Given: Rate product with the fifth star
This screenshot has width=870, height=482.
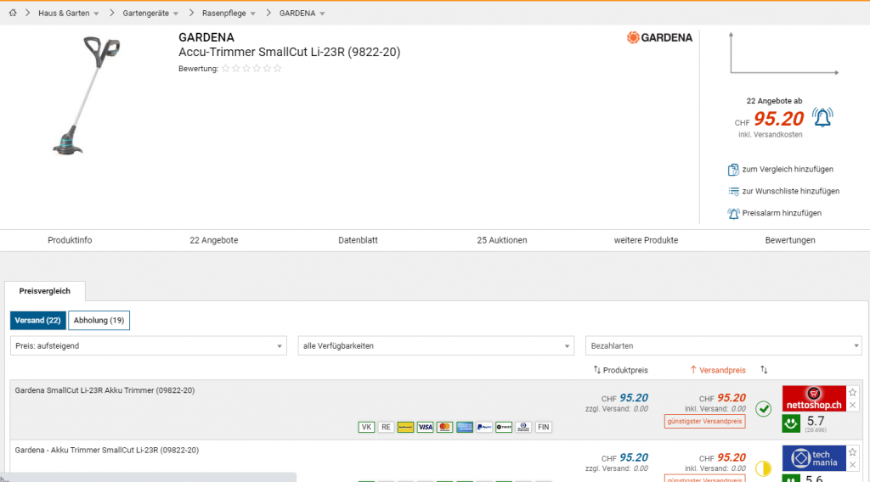Looking at the screenshot, I should [268, 69].
